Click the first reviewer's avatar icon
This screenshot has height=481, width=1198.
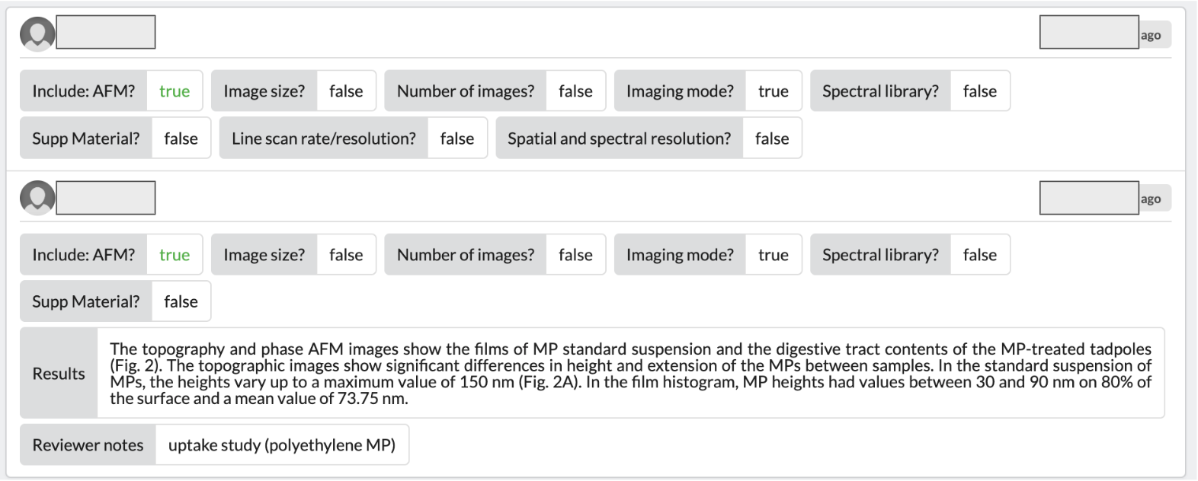pyautogui.click(x=37, y=33)
